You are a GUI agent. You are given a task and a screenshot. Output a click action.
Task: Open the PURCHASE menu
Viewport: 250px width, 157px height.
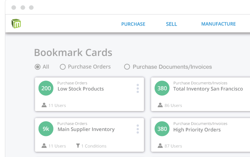[133, 24]
